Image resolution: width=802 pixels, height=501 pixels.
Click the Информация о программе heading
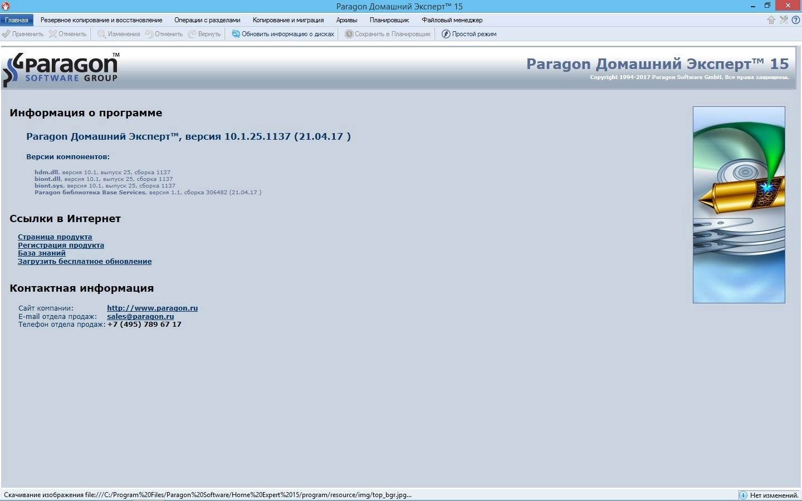(86, 113)
